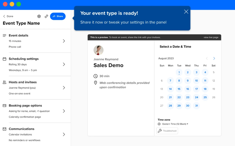Pick the 16th in the calendar
The height and width of the screenshot is (146, 235).
click(188, 89)
